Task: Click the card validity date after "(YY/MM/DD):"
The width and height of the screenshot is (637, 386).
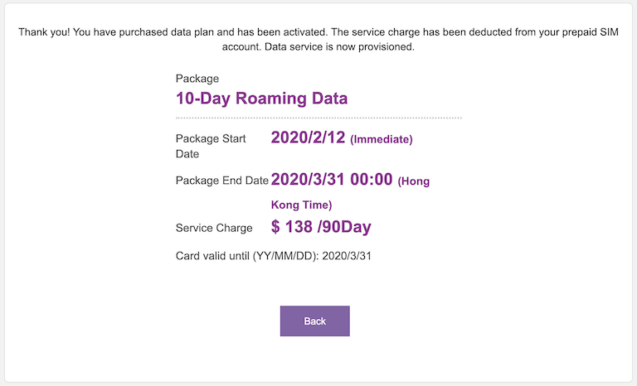Action: (346, 255)
